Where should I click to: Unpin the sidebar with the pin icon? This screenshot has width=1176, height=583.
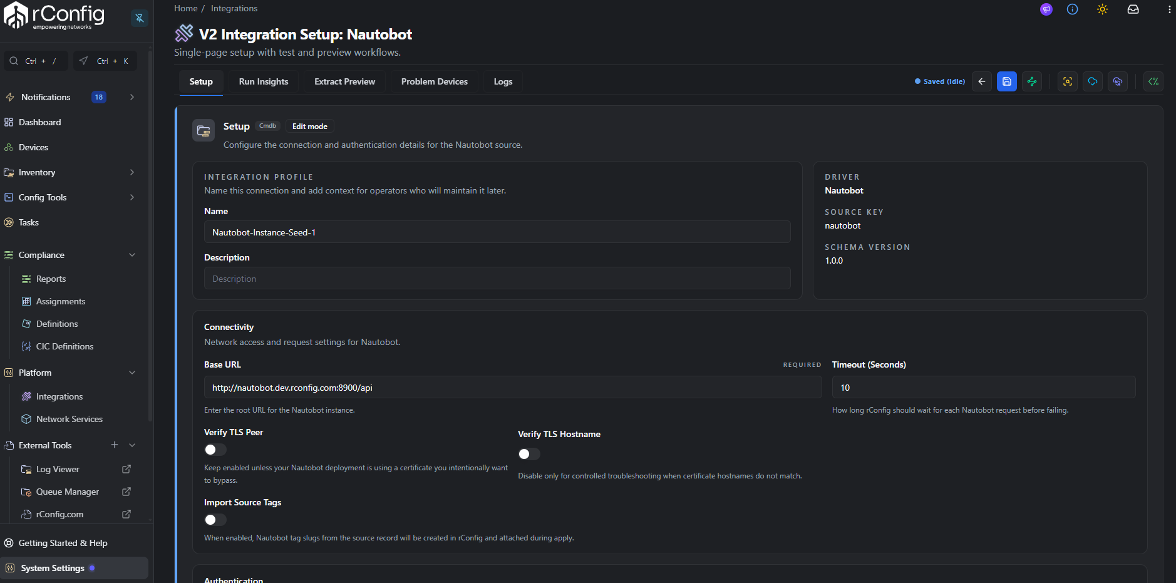pyautogui.click(x=140, y=18)
